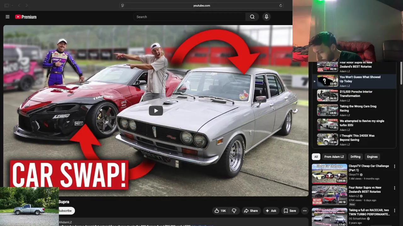Show Safari's sidebar
The image size is (403, 226).
[6, 5]
